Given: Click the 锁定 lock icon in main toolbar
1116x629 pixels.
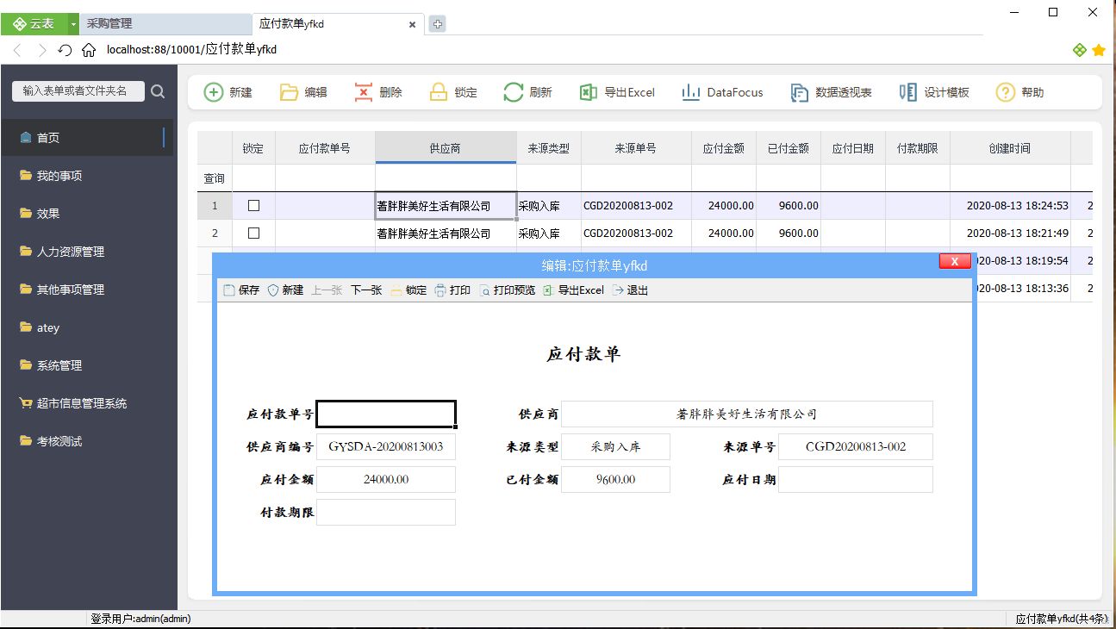Looking at the screenshot, I should (439, 92).
